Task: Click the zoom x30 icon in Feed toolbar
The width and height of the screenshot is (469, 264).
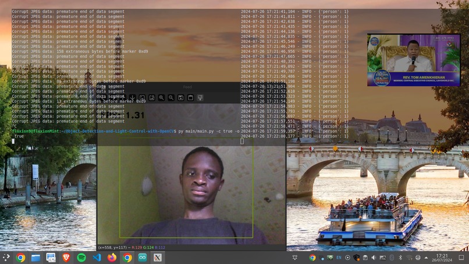Action: [152, 98]
